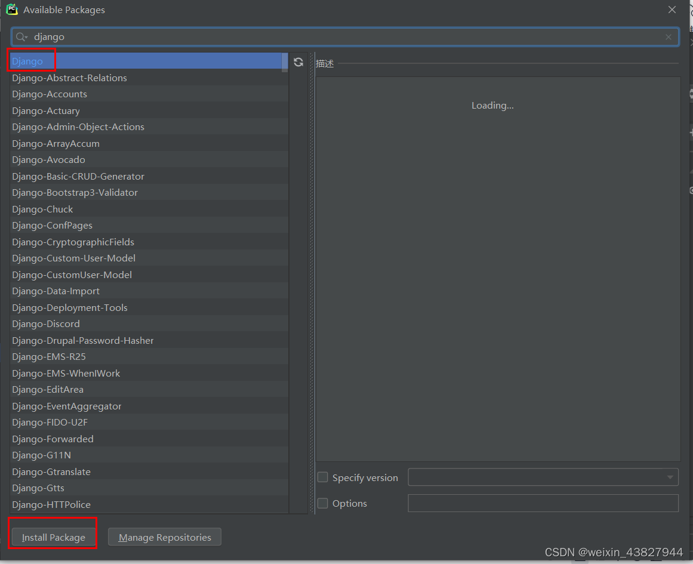Click the PyCharm logo in title bar
The image size is (693, 564).
click(12, 10)
